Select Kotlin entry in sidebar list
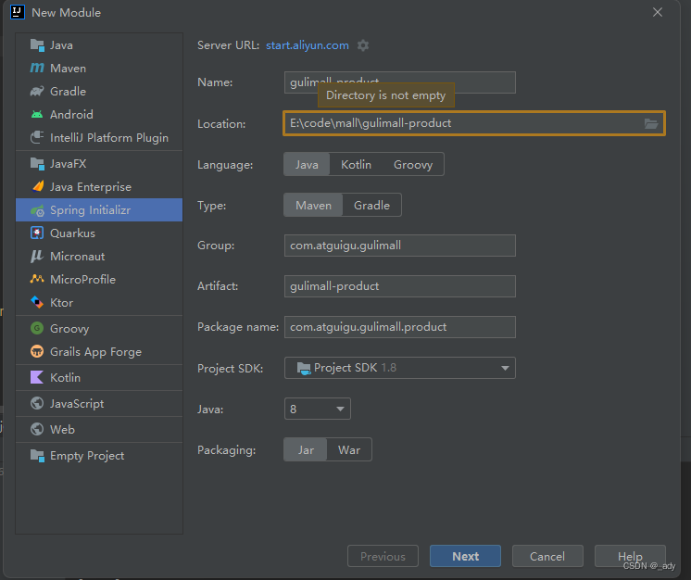 click(x=99, y=378)
